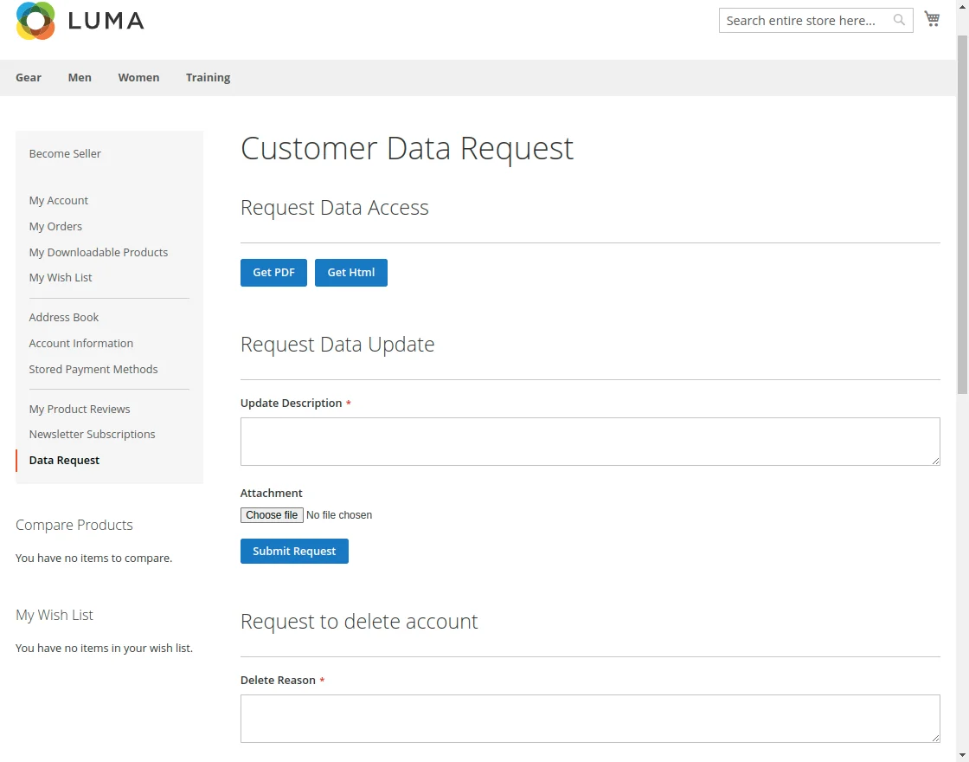
Task: Click the Get PDF button
Action: click(x=273, y=272)
